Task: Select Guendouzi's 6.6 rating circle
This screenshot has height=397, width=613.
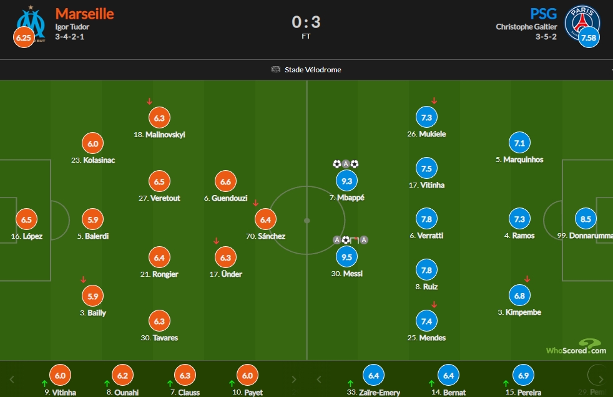Action: 225,181
